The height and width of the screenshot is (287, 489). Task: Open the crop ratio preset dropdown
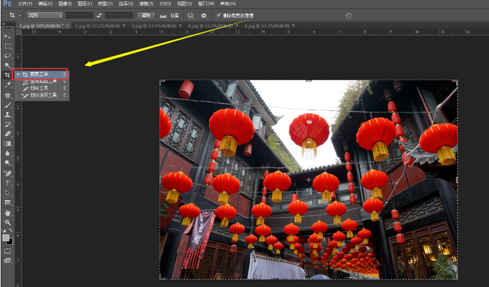(45, 15)
